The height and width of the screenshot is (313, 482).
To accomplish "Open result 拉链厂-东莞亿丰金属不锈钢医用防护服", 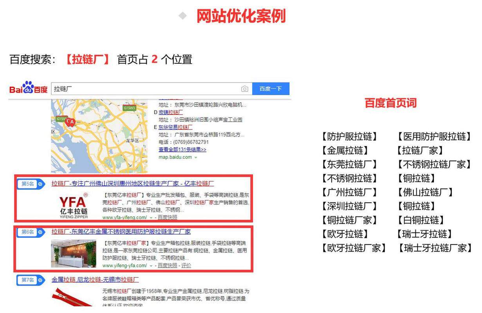I will pos(121,232).
